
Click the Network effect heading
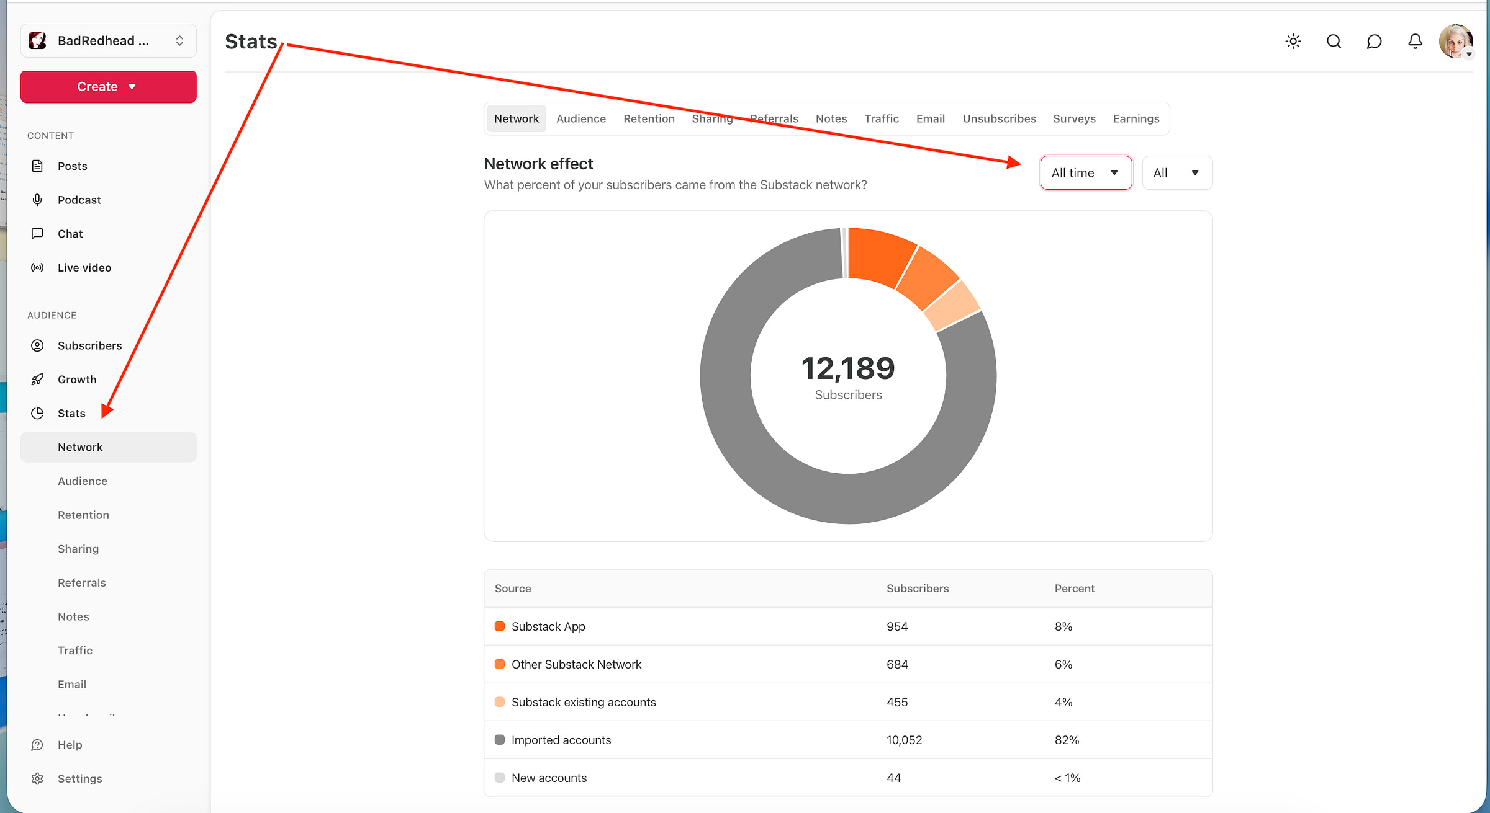[539, 164]
